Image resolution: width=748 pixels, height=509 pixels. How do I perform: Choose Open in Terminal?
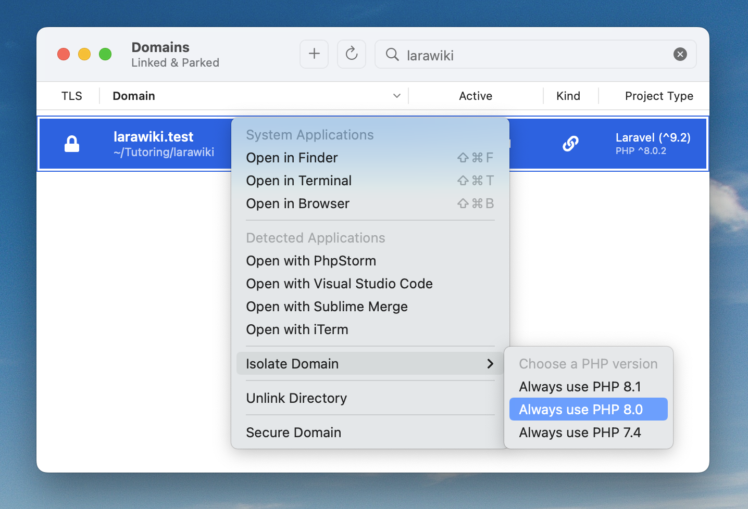coord(370,181)
